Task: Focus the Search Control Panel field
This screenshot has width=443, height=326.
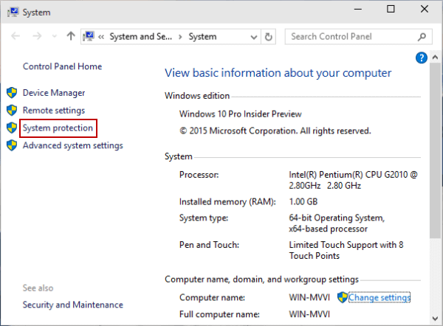Action: point(359,36)
